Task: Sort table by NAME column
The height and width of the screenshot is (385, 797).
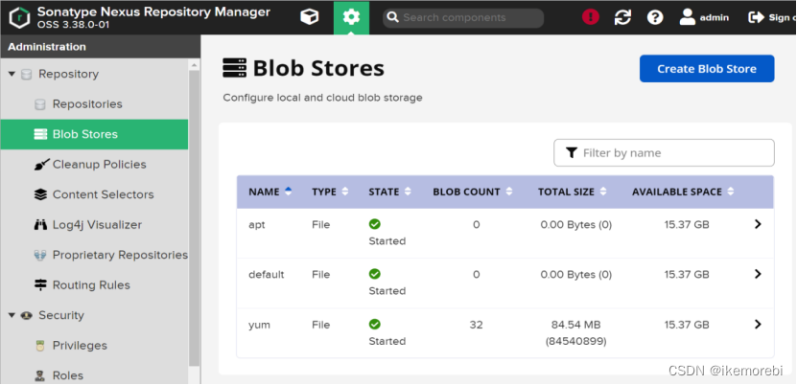Action: (x=270, y=192)
